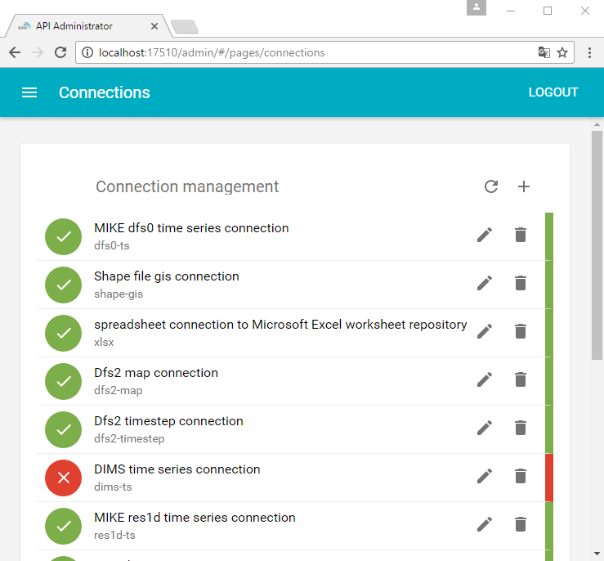Click red error status for dims-ts
This screenshot has width=604, height=561.
point(63,478)
